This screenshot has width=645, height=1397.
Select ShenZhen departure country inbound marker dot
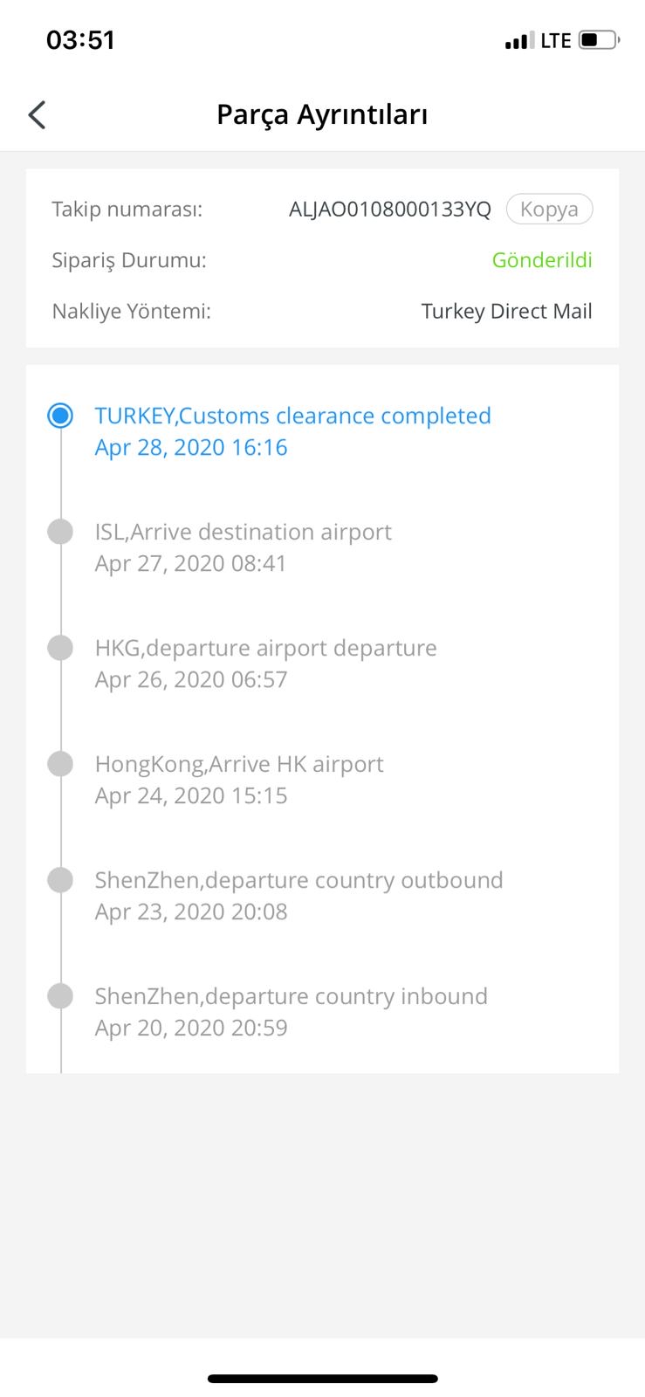coord(60,996)
